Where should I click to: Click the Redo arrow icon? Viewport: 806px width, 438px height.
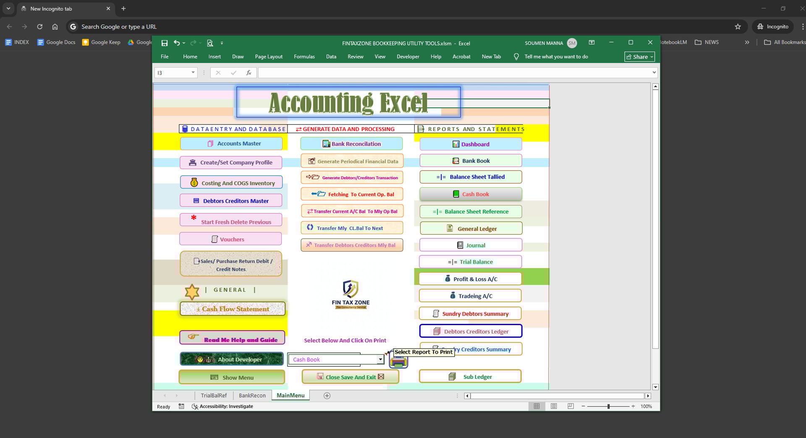[x=193, y=43]
